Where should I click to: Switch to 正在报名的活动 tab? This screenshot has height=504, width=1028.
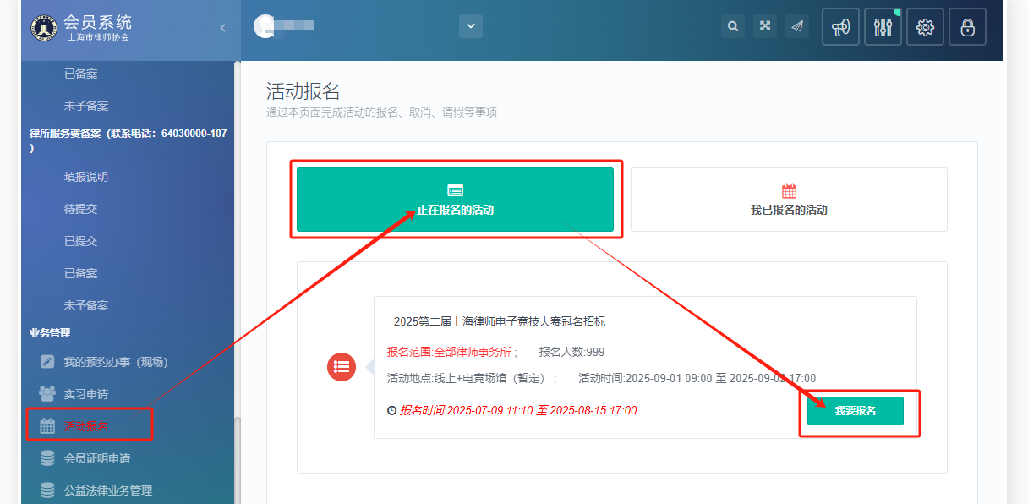(x=455, y=200)
